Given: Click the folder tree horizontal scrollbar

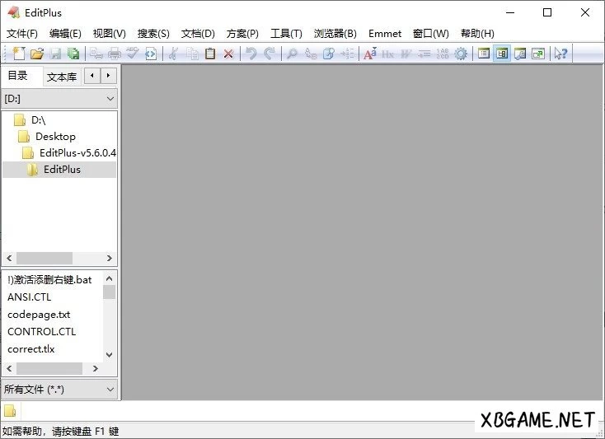Looking at the screenshot, I should pyautogui.click(x=45, y=258).
